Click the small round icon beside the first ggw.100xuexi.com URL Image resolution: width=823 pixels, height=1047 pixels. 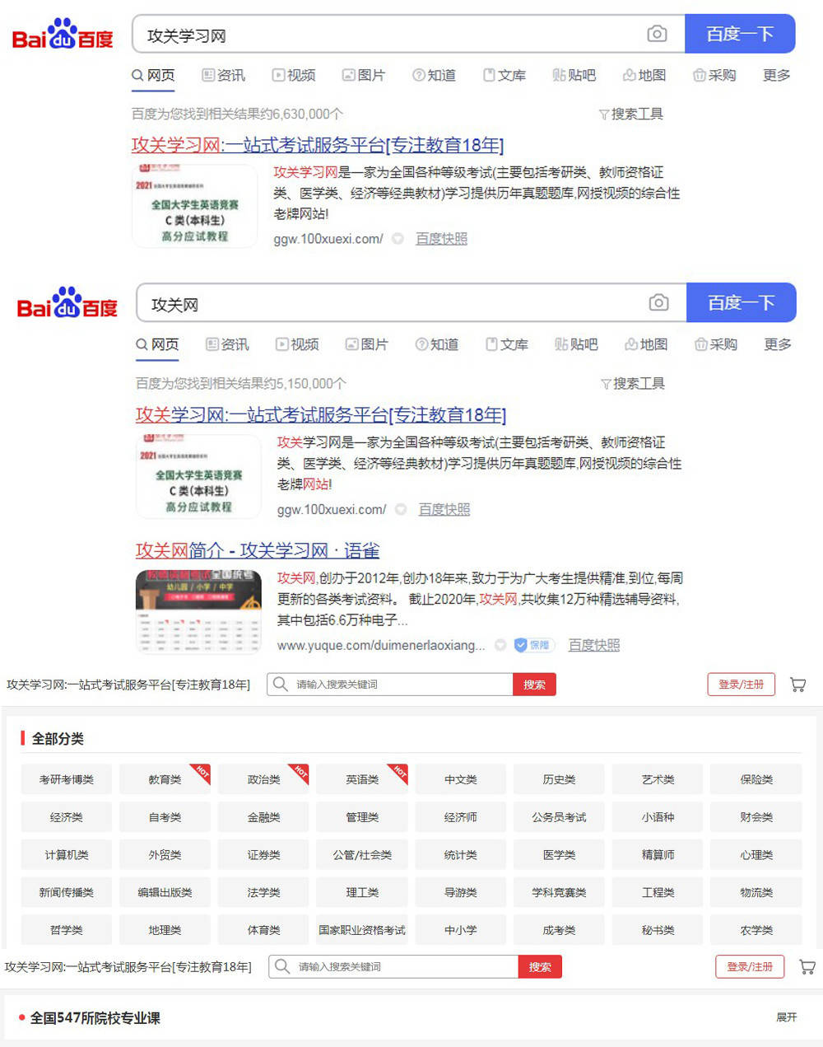point(398,239)
